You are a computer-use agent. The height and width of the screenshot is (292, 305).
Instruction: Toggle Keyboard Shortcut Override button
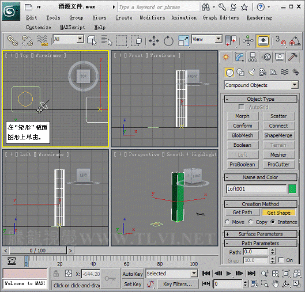coord(263,41)
